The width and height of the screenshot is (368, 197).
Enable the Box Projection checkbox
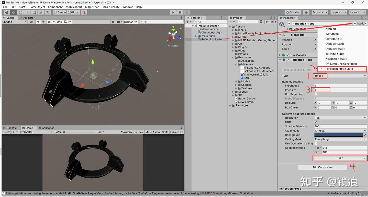point(316,94)
